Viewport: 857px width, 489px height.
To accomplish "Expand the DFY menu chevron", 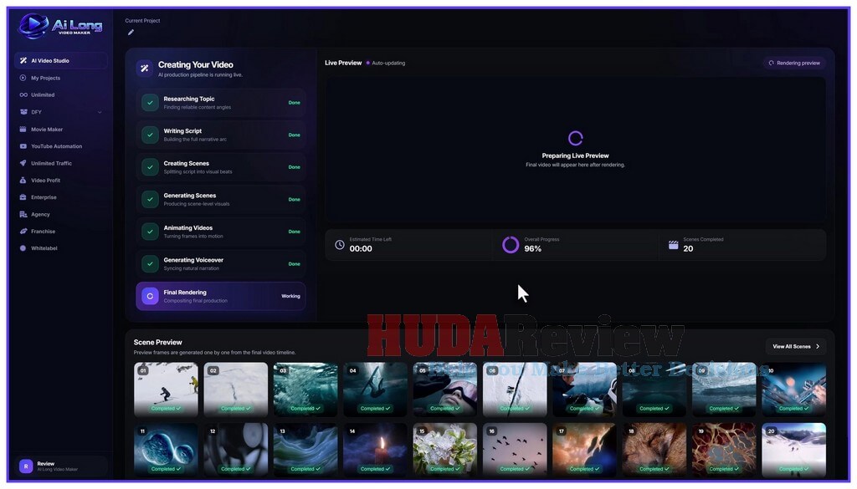I will [x=100, y=112].
